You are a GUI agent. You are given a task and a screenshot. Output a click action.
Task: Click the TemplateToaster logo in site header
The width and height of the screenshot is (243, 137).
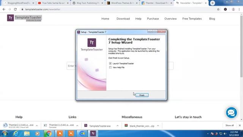pos(24,18)
